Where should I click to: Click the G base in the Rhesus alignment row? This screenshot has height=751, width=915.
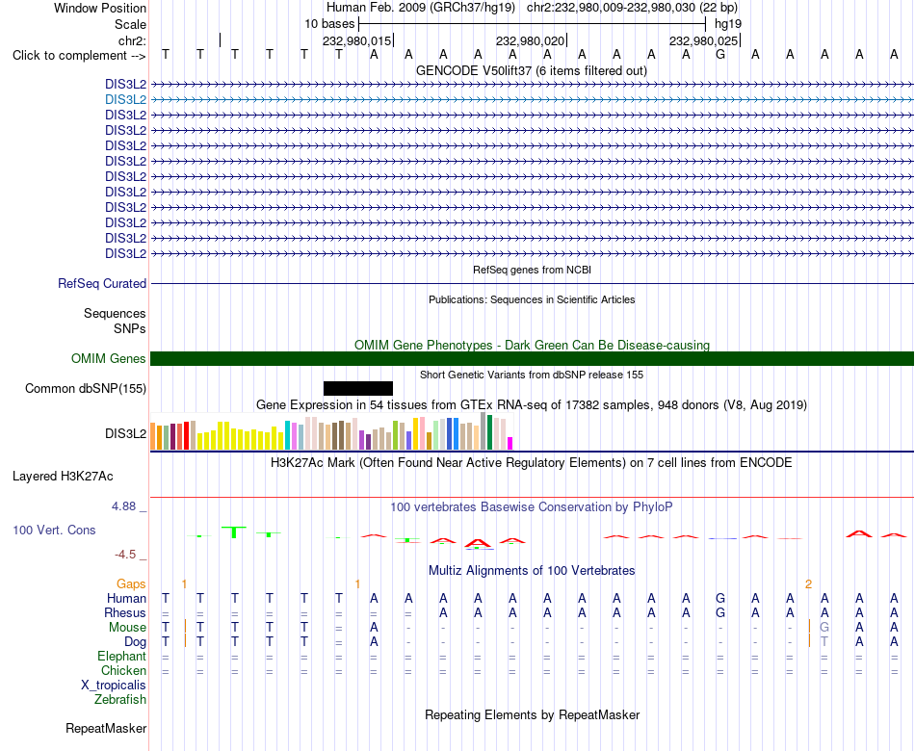tap(720, 613)
